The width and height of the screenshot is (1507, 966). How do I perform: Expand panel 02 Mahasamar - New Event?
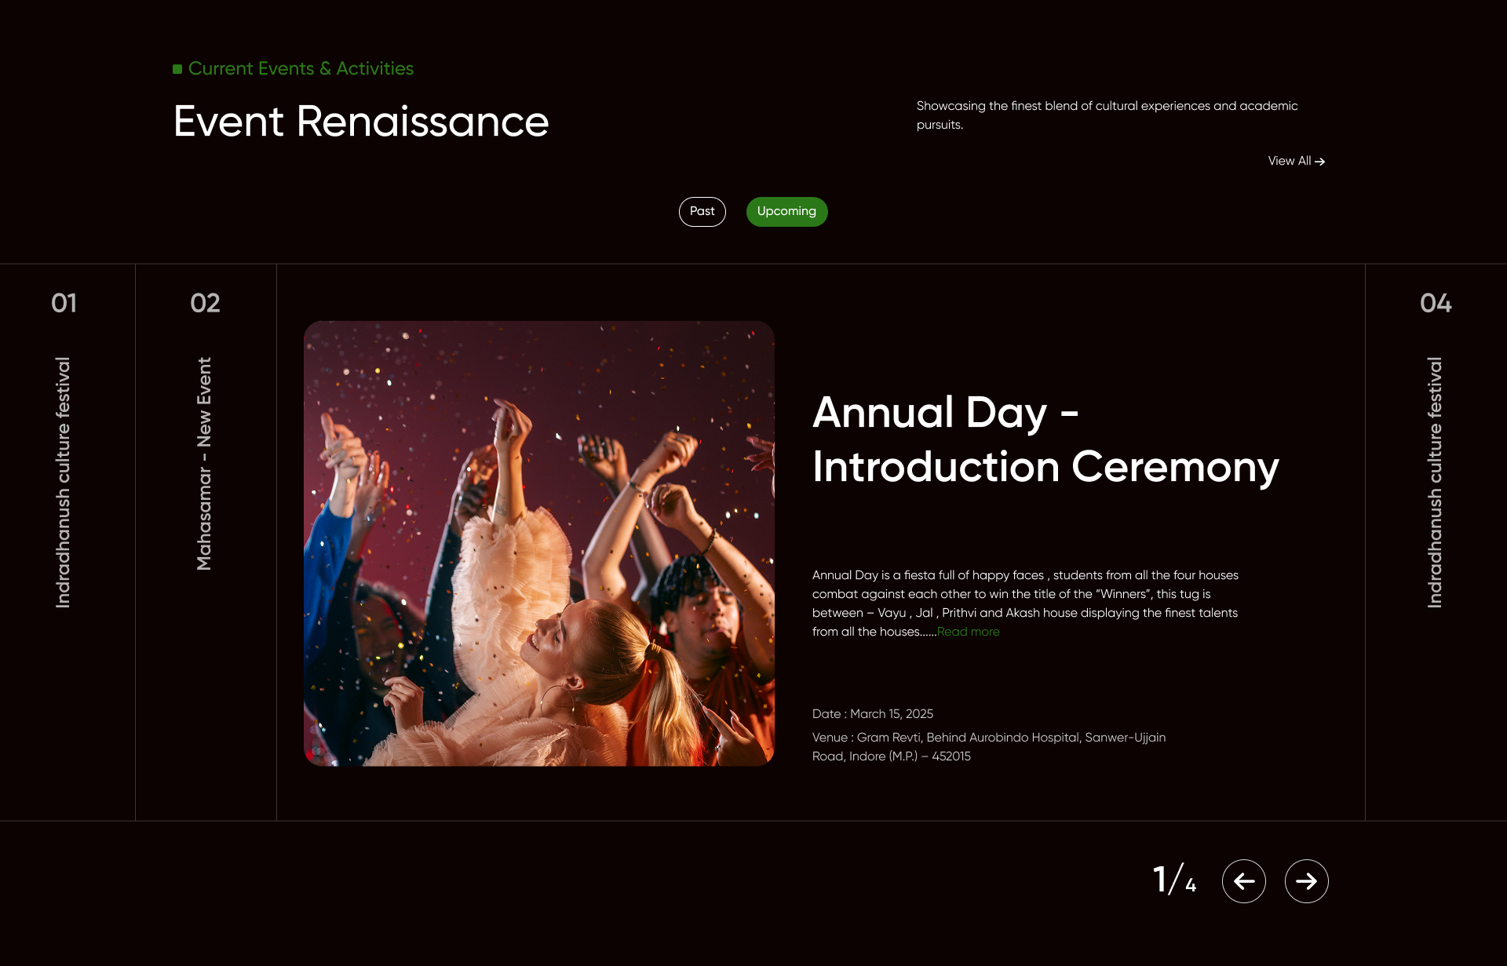205,464
